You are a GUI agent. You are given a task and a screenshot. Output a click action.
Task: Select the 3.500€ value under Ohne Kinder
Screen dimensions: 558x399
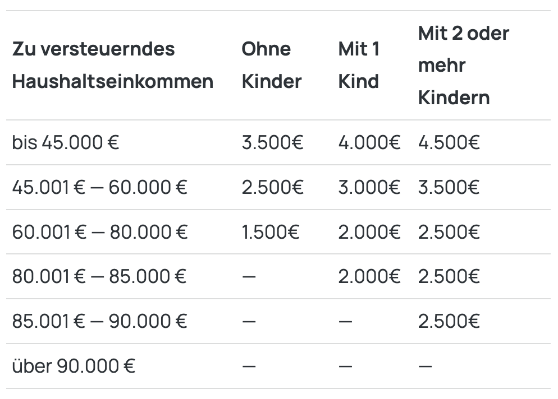[x=272, y=142]
